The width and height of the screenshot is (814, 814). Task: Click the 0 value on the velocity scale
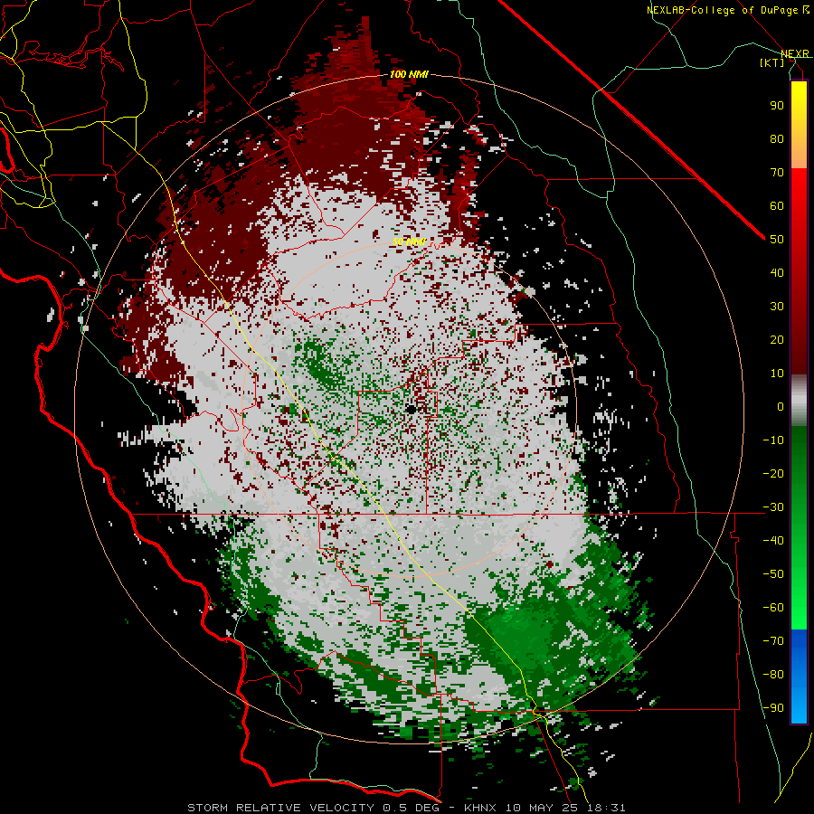781,406
